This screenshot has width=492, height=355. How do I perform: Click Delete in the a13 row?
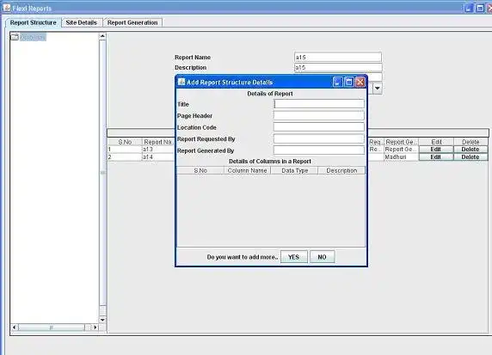pyautogui.click(x=470, y=150)
